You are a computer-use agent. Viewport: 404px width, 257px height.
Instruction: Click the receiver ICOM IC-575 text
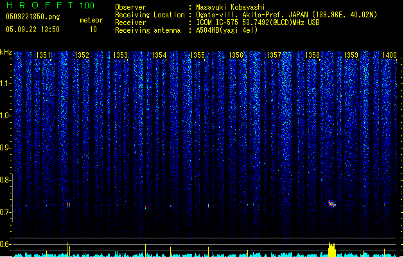coord(258,22)
